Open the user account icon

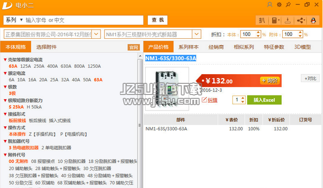point(270,4)
